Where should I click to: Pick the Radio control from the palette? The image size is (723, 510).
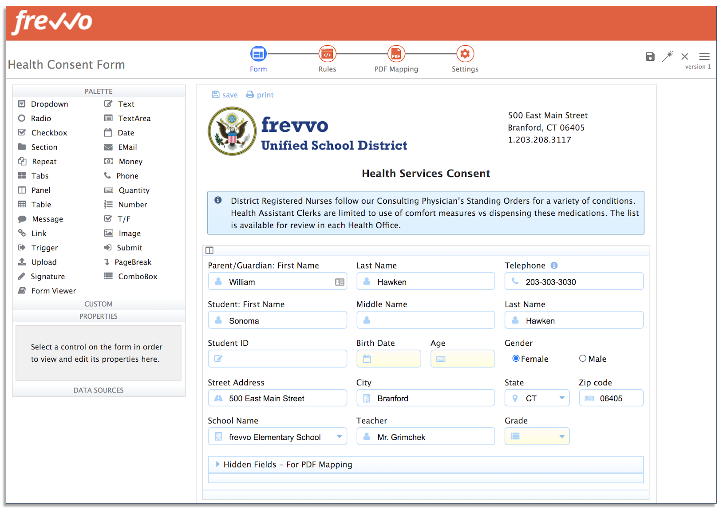click(x=35, y=119)
